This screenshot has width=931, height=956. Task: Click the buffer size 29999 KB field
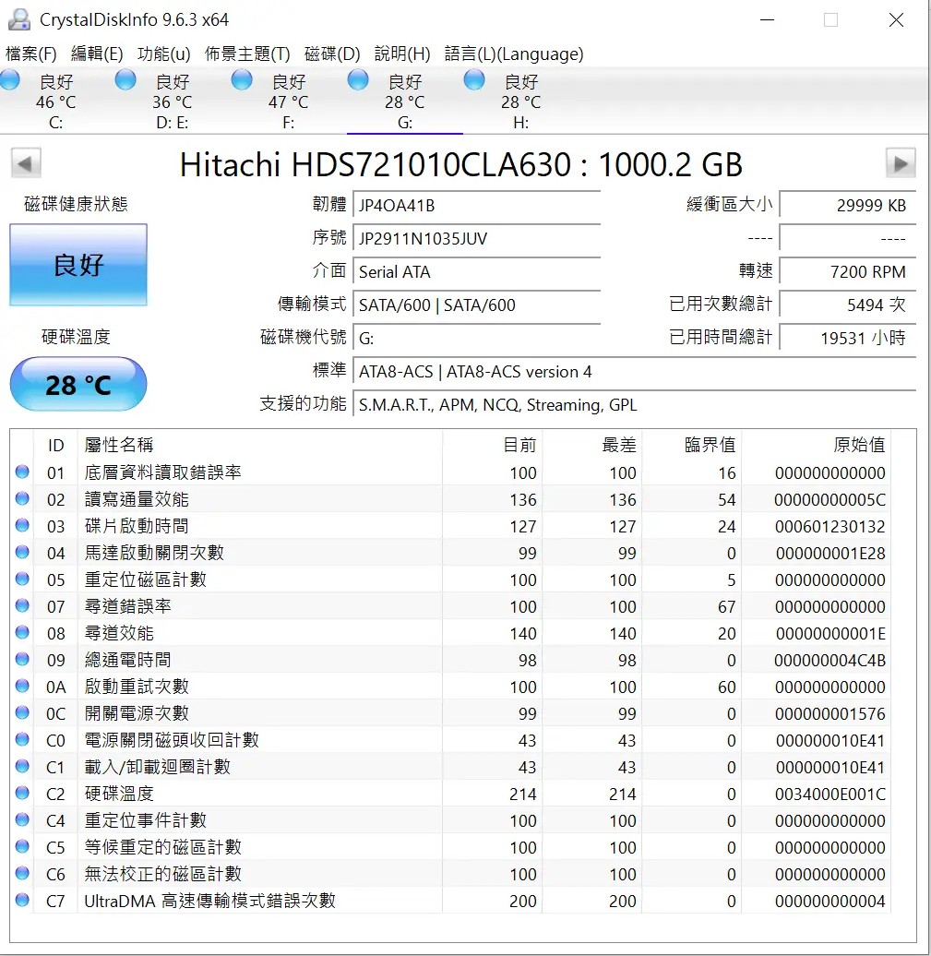coord(847,206)
